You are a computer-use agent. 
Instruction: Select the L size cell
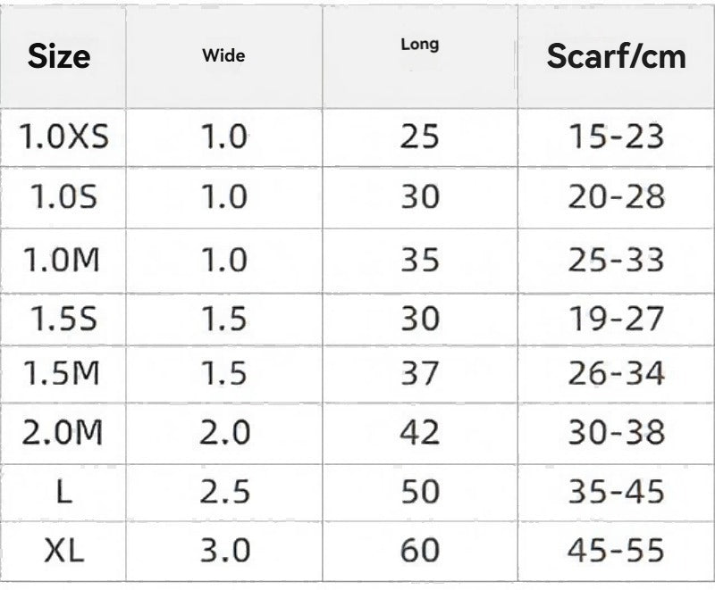(x=63, y=492)
